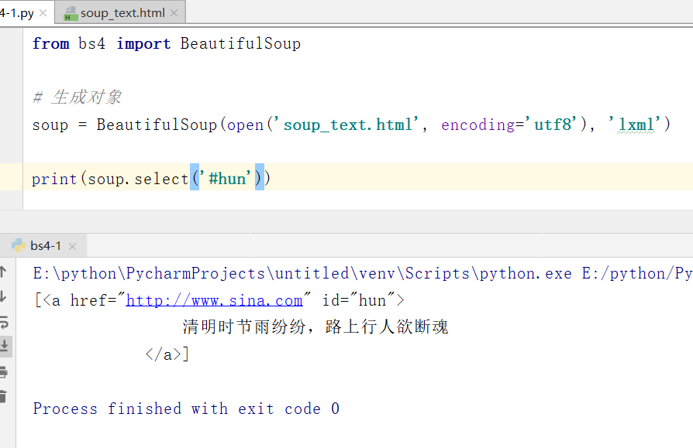Screen dimensions: 693x448
Task: Click the up-arrow icon in run toolbar
Action: click(x=3, y=272)
